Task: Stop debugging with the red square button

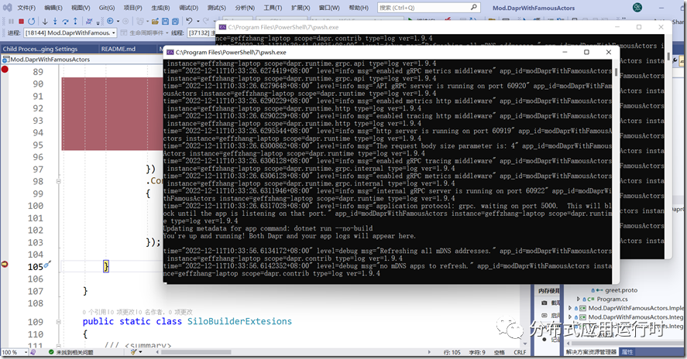Action: [21, 21]
